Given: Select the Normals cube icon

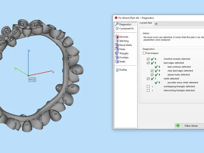Looking at the screenshot, I should (x=117, y=37).
